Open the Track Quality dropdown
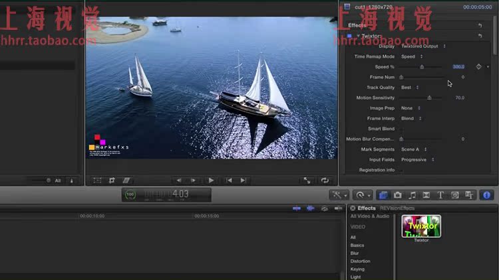499x280 pixels. (410, 88)
